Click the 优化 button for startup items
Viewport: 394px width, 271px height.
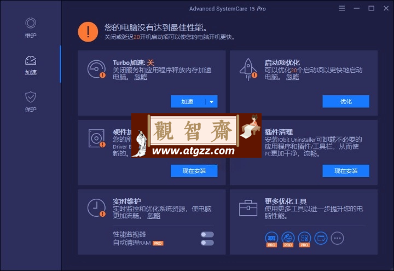click(x=346, y=102)
